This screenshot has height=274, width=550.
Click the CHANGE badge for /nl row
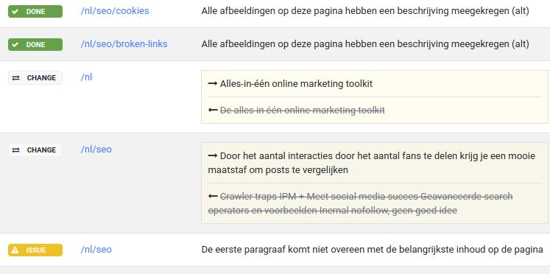(35, 77)
